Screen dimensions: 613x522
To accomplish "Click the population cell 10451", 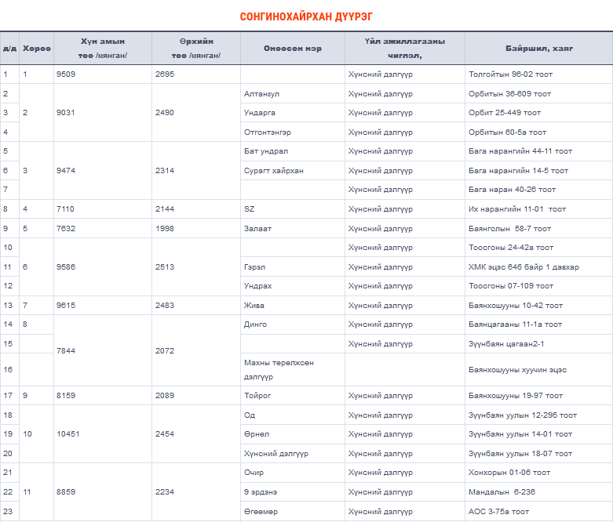I will pos(69,434).
